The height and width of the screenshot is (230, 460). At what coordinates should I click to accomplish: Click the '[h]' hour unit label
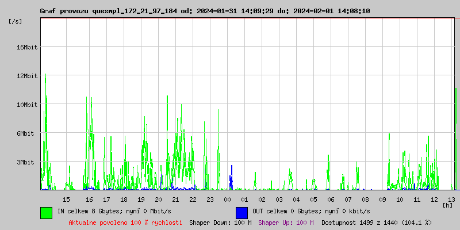coord(447,205)
